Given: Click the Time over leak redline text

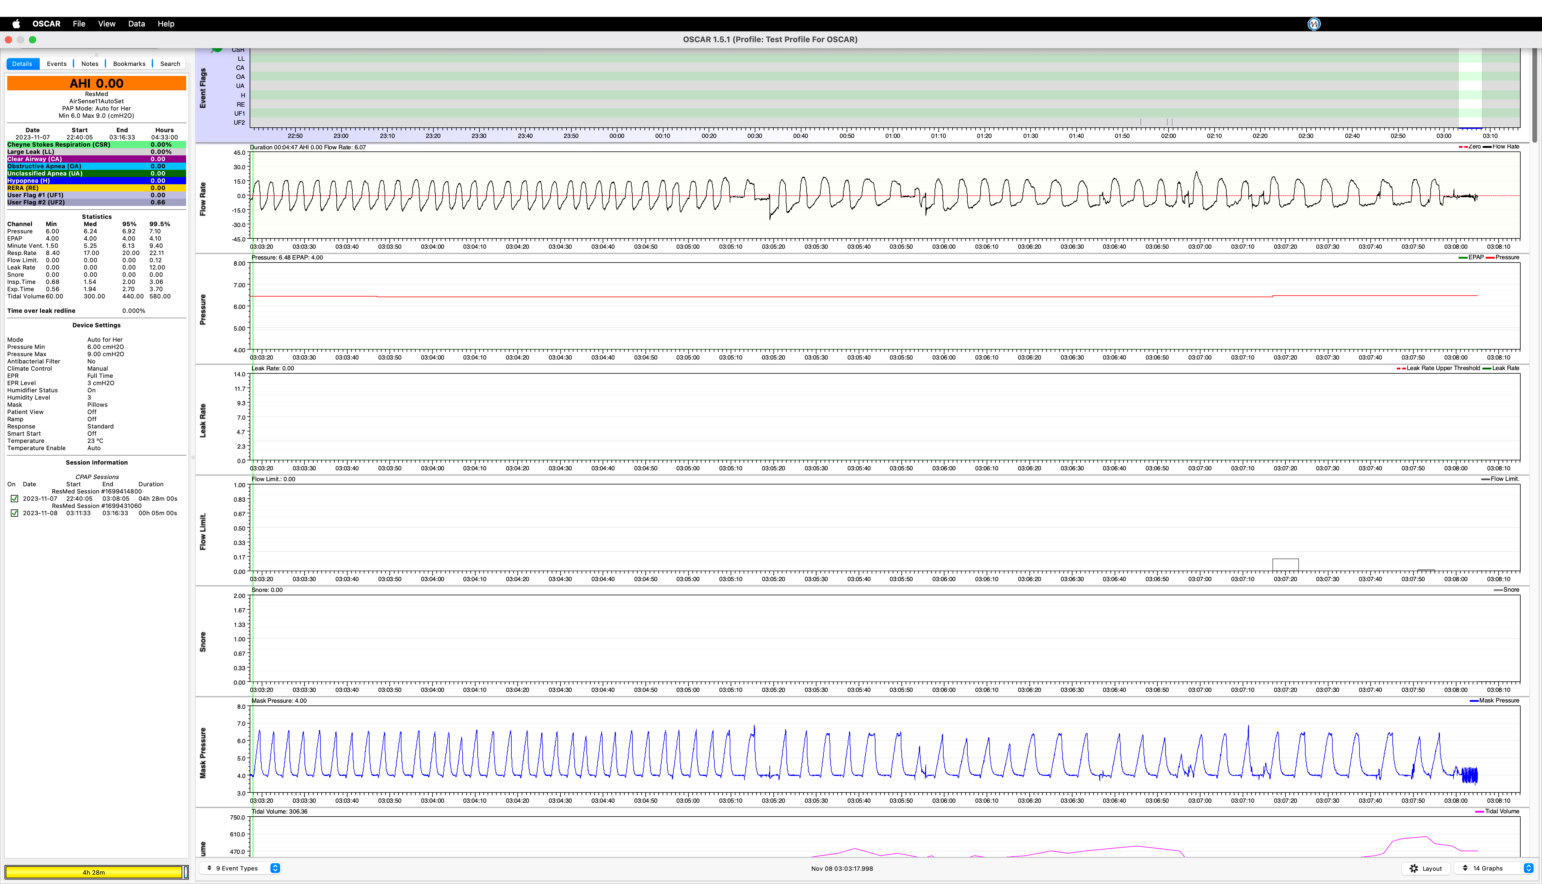Looking at the screenshot, I should (x=41, y=311).
